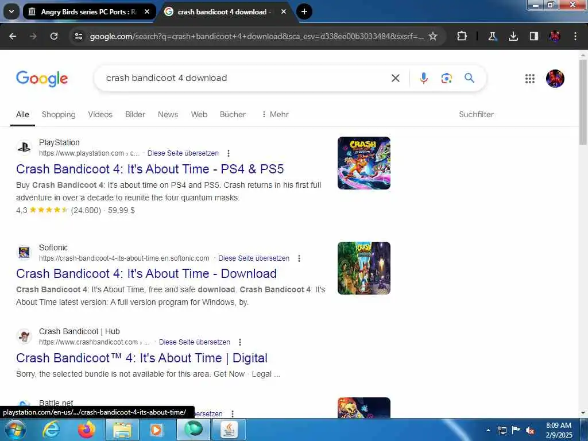
Task: Translate the Crash Bandicoot Hub result page
Action: click(195, 342)
